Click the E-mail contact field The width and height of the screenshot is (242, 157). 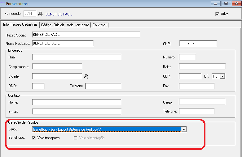point(77,111)
